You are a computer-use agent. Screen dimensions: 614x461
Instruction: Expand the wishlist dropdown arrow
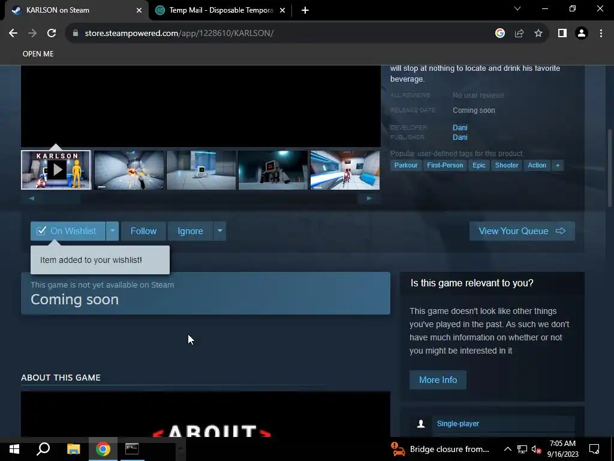[112, 231]
